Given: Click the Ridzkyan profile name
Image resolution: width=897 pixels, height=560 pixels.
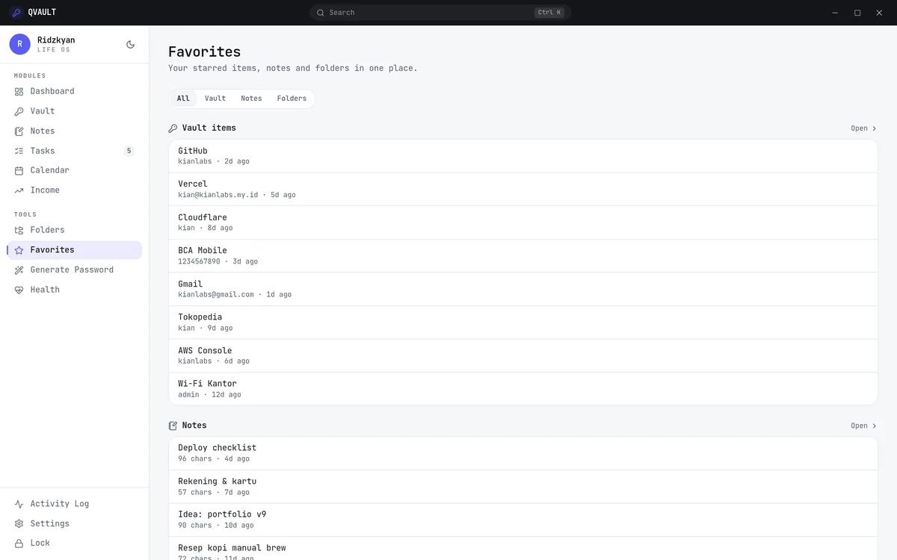Looking at the screenshot, I should tap(56, 40).
